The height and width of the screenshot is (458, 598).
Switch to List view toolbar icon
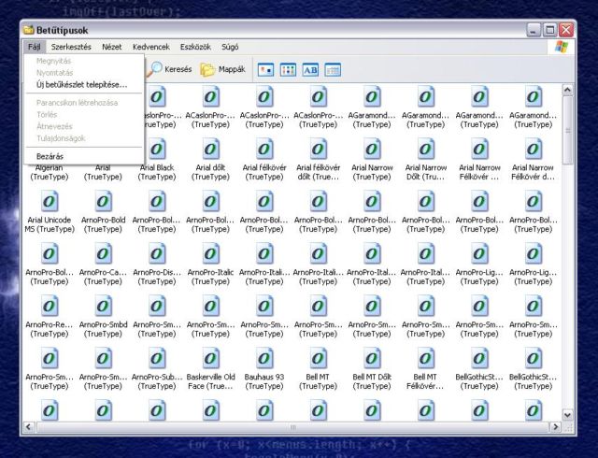(x=289, y=69)
